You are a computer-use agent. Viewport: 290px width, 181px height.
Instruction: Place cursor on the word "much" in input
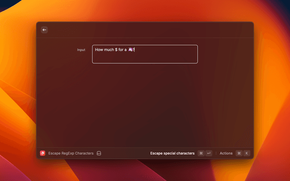(109, 49)
